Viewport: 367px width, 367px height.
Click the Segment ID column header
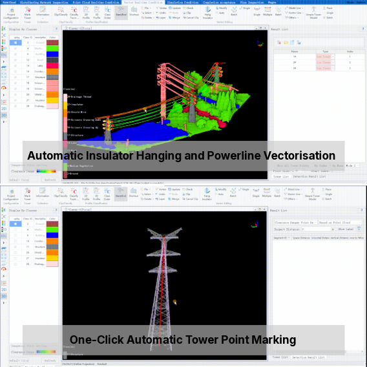coord(282,238)
